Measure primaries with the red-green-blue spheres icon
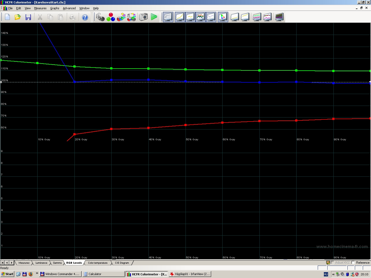Image resolution: width=371 pixels, height=278 pixels. pos(111,17)
